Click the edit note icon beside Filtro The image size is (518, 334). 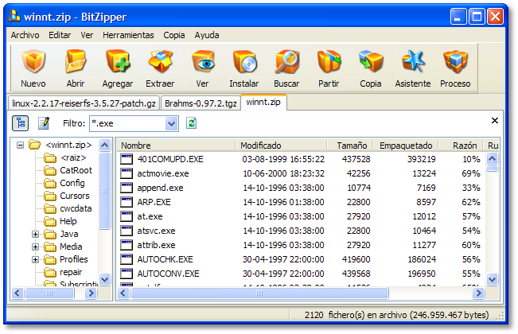pyautogui.click(x=44, y=123)
